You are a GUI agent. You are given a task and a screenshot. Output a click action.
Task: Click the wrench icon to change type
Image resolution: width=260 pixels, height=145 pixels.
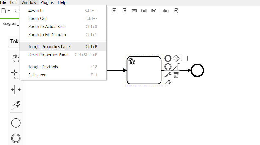tap(168, 75)
